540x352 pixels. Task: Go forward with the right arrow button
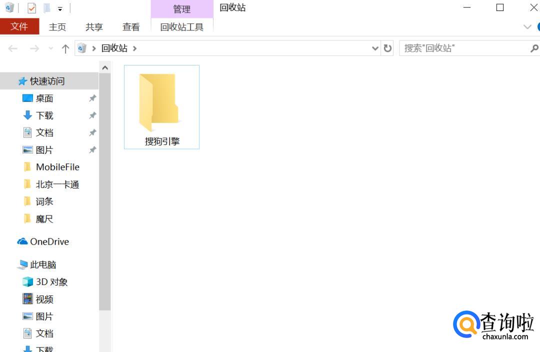[x=34, y=48]
